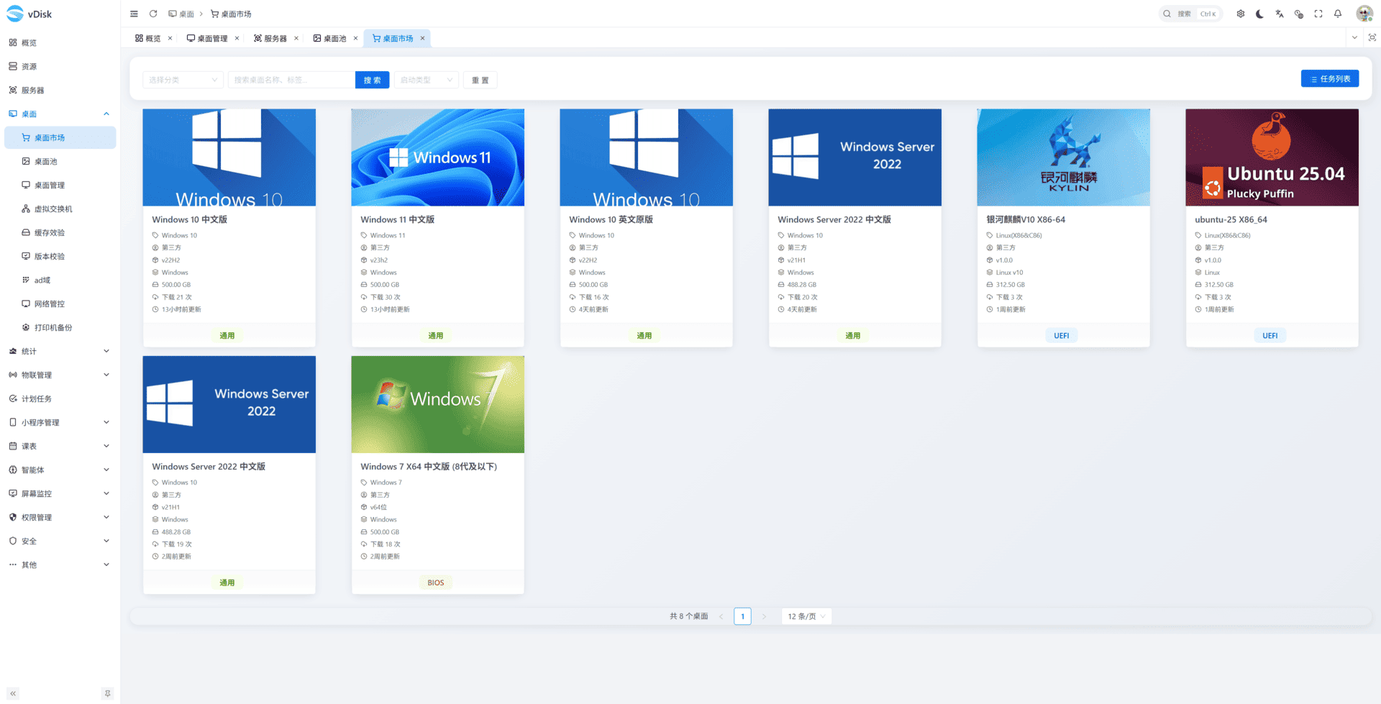Viewport: 1381px width, 704px height.
Task: Click the timezone clock-globe icon
Action: click(1299, 14)
